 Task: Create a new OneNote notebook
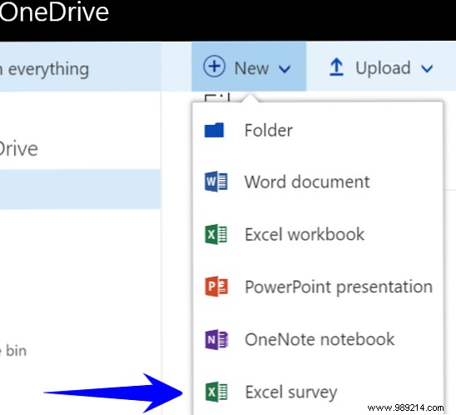(x=318, y=339)
